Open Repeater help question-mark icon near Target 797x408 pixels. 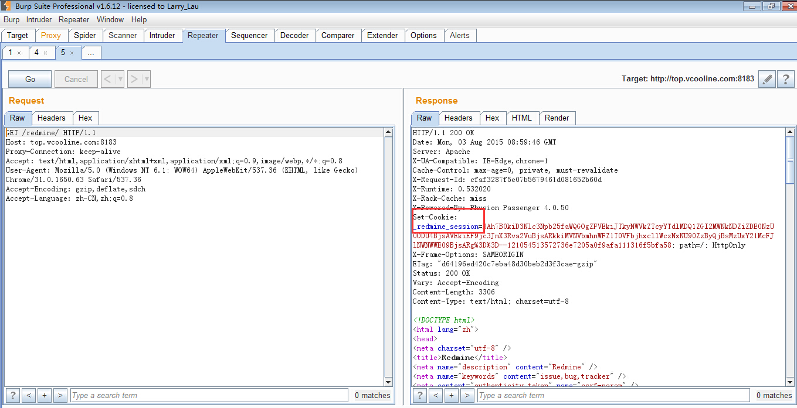tap(785, 79)
